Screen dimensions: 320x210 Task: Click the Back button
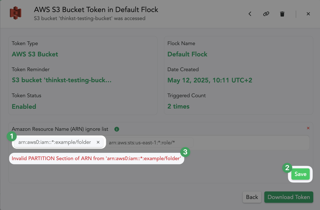[252, 197]
